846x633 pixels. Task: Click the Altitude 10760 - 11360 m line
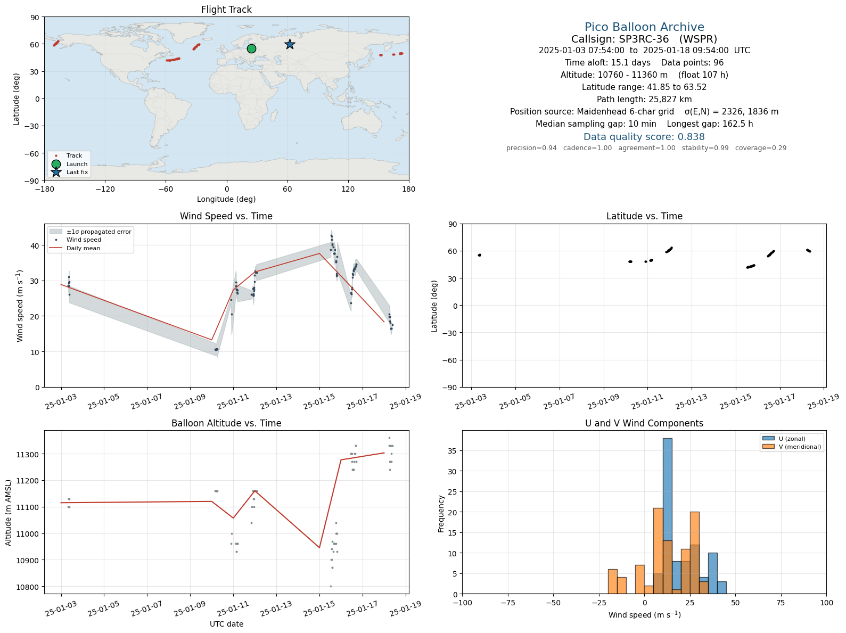click(x=644, y=75)
